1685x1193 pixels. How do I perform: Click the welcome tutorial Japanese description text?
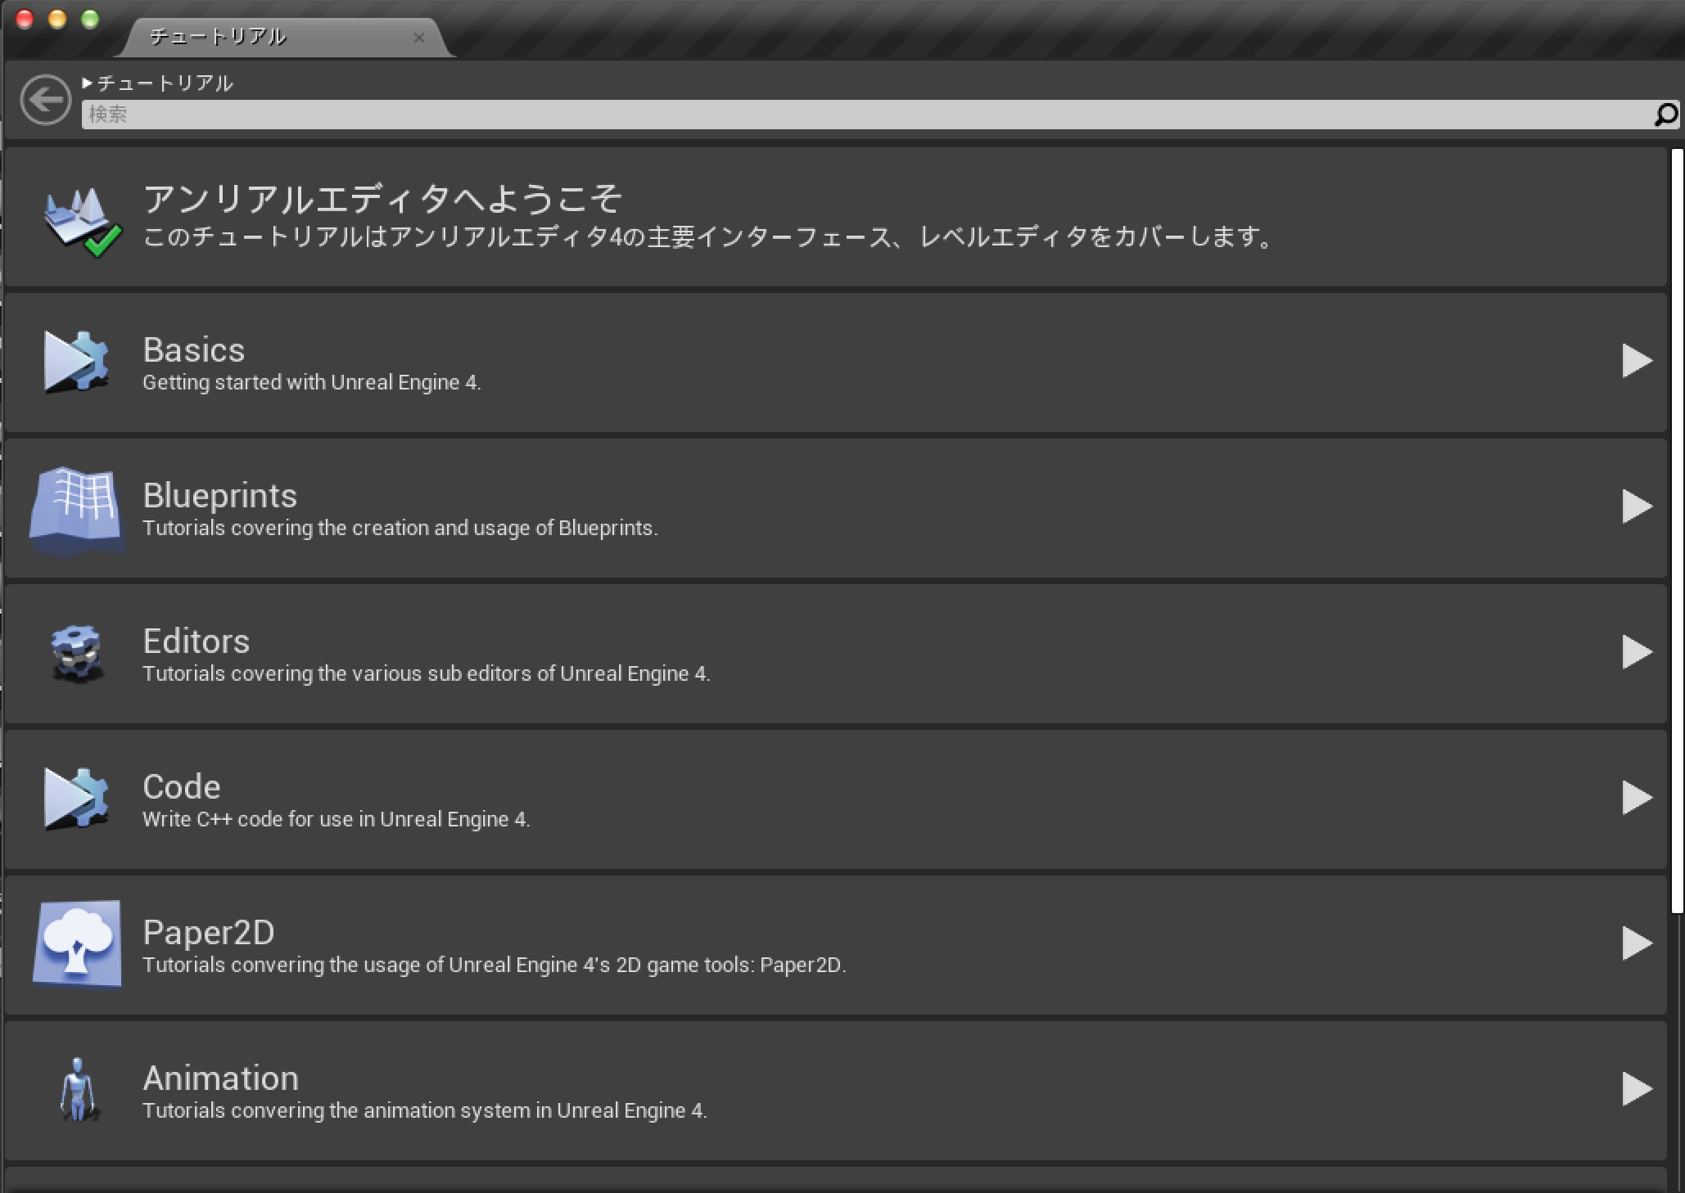[x=709, y=237]
